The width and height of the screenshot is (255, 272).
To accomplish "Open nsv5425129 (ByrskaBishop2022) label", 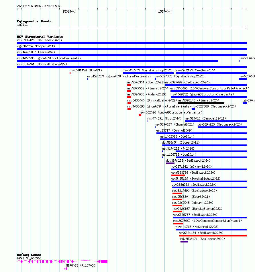I will [x=196, y=179].
